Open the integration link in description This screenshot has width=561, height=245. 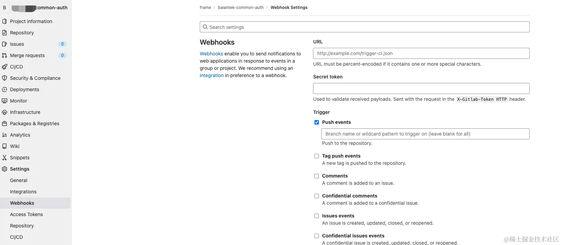[x=211, y=75]
